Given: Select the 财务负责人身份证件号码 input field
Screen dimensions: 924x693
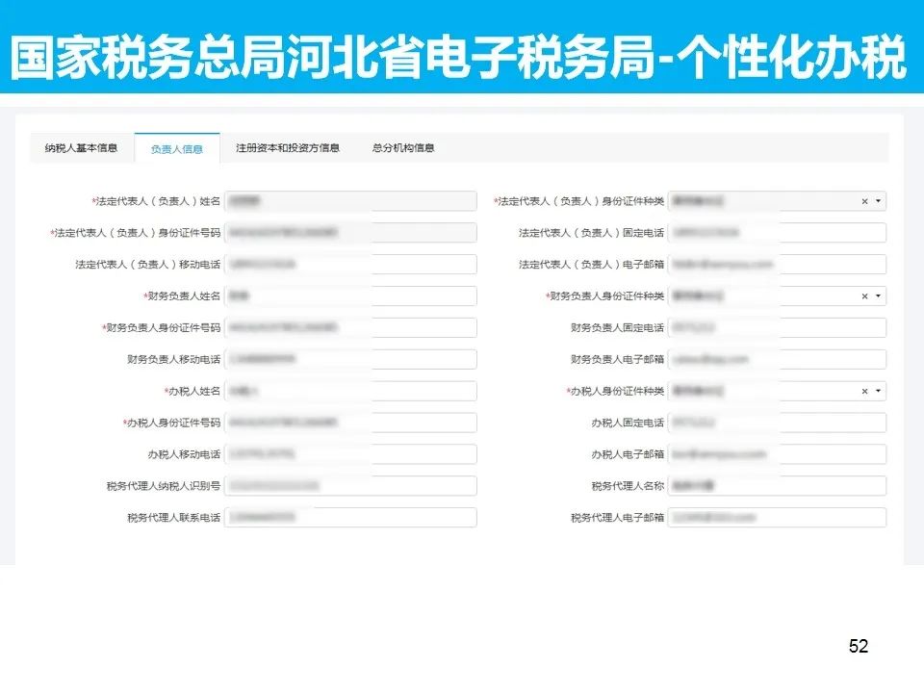Looking at the screenshot, I should pyautogui.click(x=350, y=327).
